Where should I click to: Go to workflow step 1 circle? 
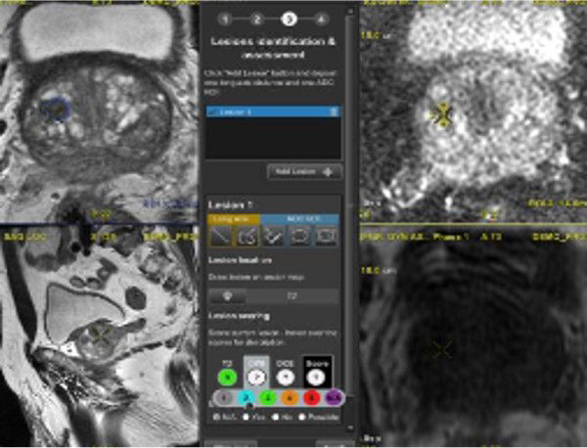pyautogui.click(x=225, y=20)
